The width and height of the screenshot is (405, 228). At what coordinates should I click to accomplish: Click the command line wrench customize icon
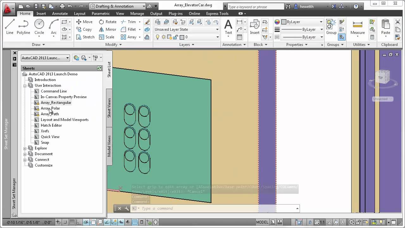pos(127,208)
